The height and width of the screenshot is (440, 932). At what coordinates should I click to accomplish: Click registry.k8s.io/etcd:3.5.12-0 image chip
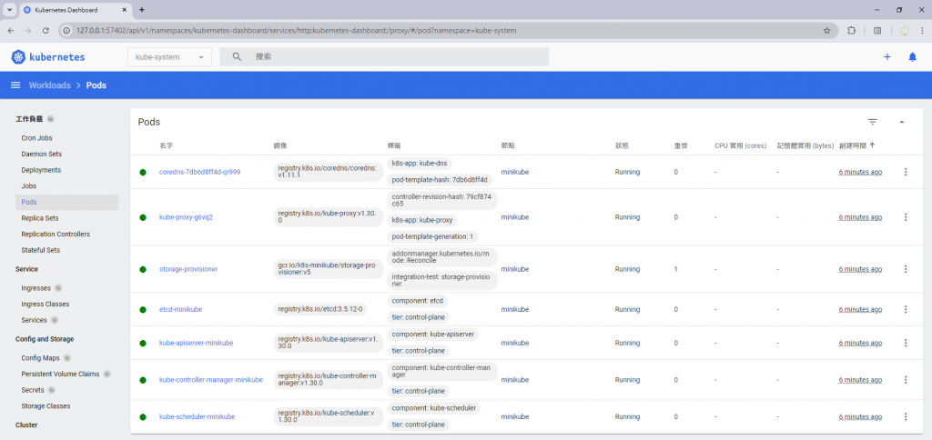[x=321, y=309]
